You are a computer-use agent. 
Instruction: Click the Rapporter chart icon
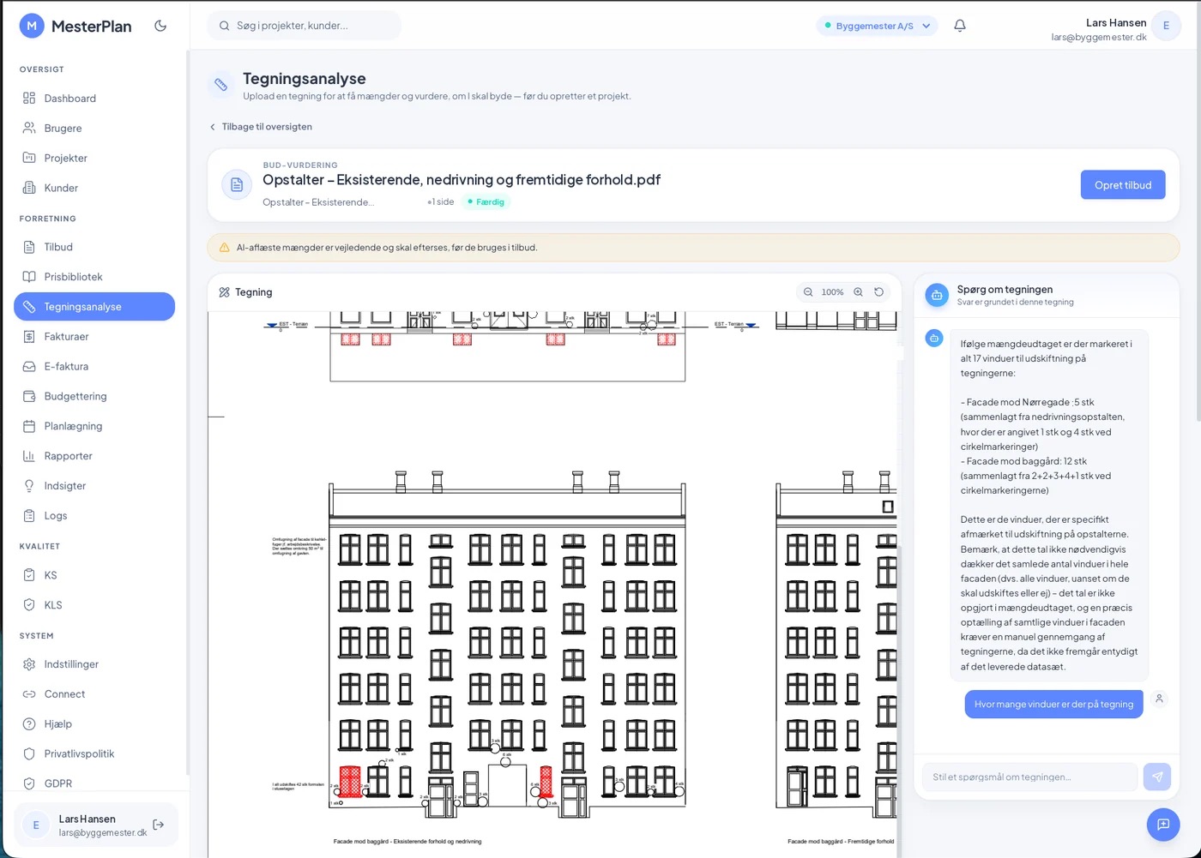pos(29,456)
